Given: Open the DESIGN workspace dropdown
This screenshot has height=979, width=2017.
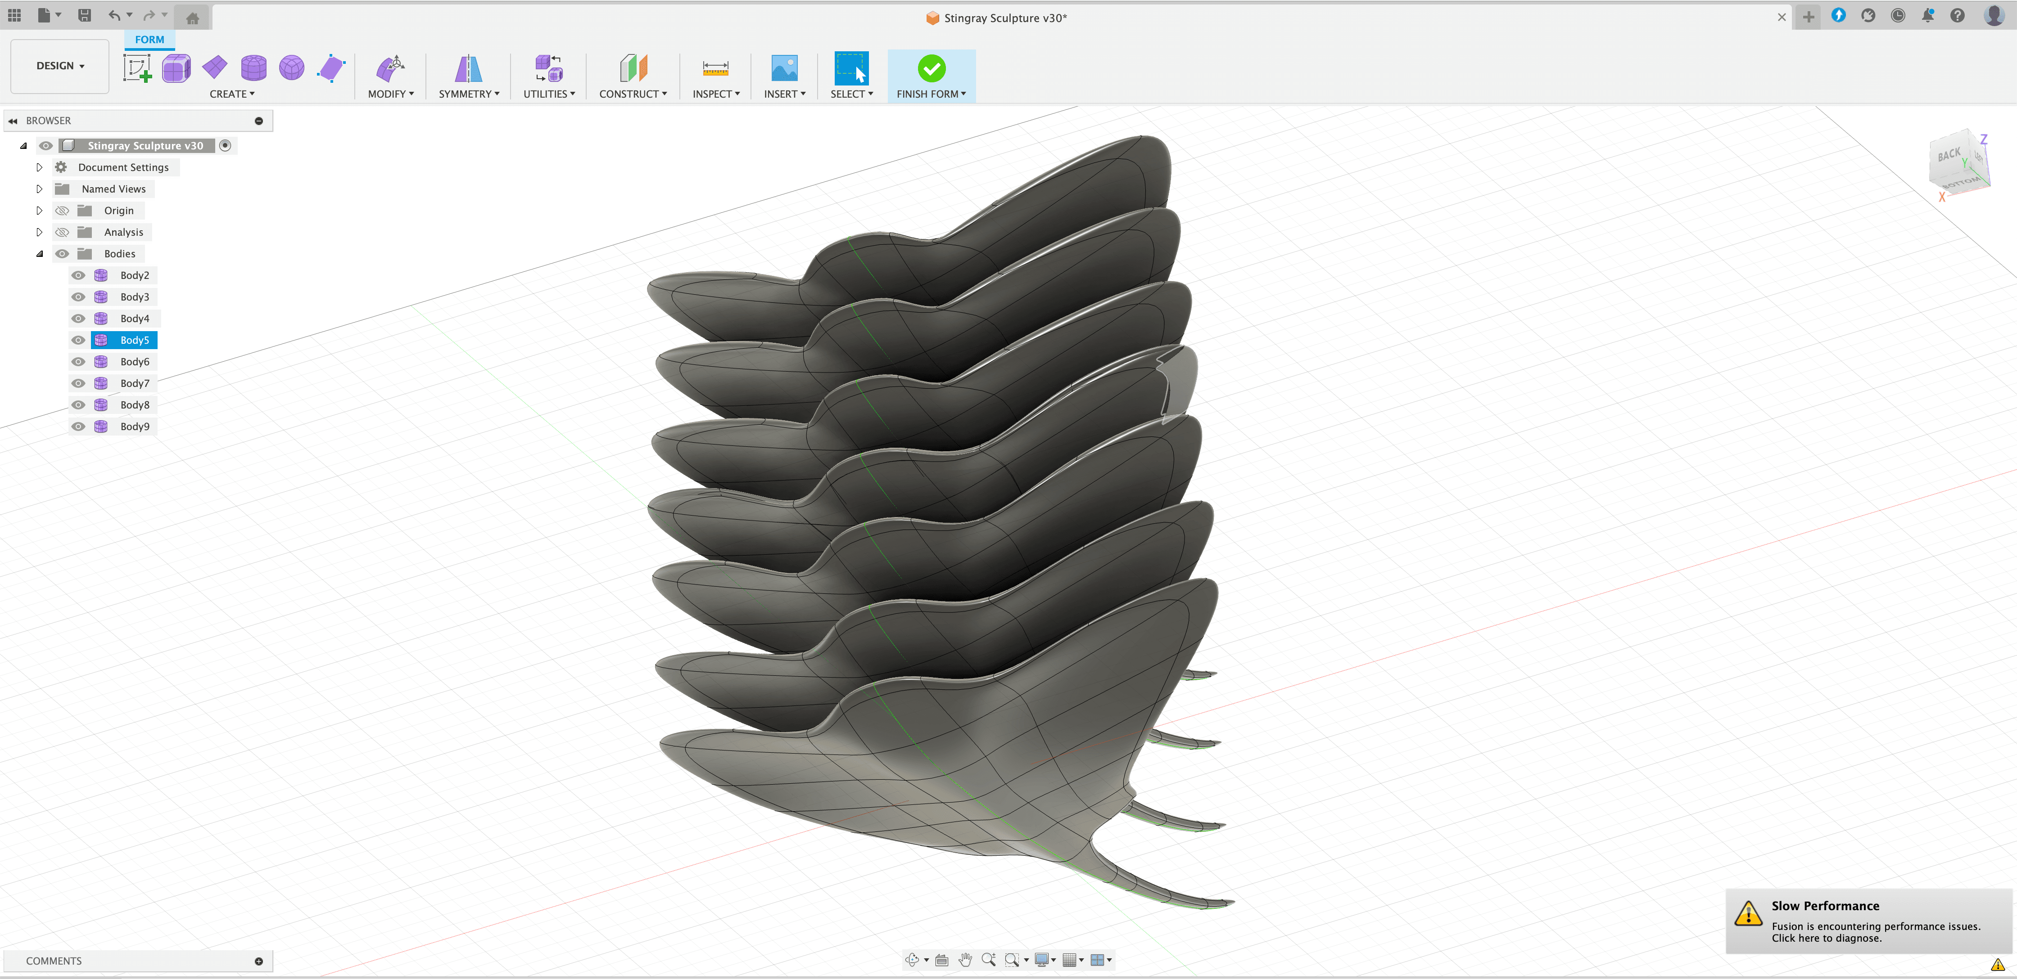Looking at the screenshot, I should (x=59, y=66).
